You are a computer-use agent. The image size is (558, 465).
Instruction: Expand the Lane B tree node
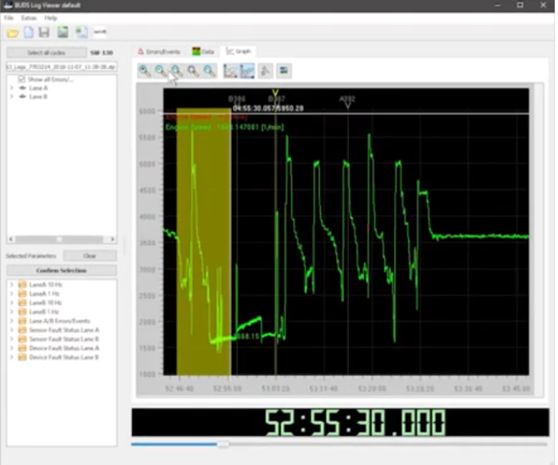pos(11,96)
